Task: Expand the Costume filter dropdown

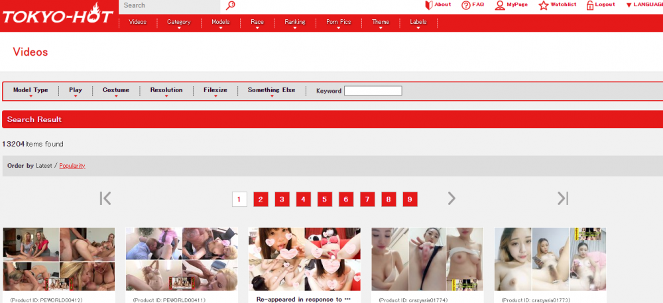Action: [x=116, y=91]
